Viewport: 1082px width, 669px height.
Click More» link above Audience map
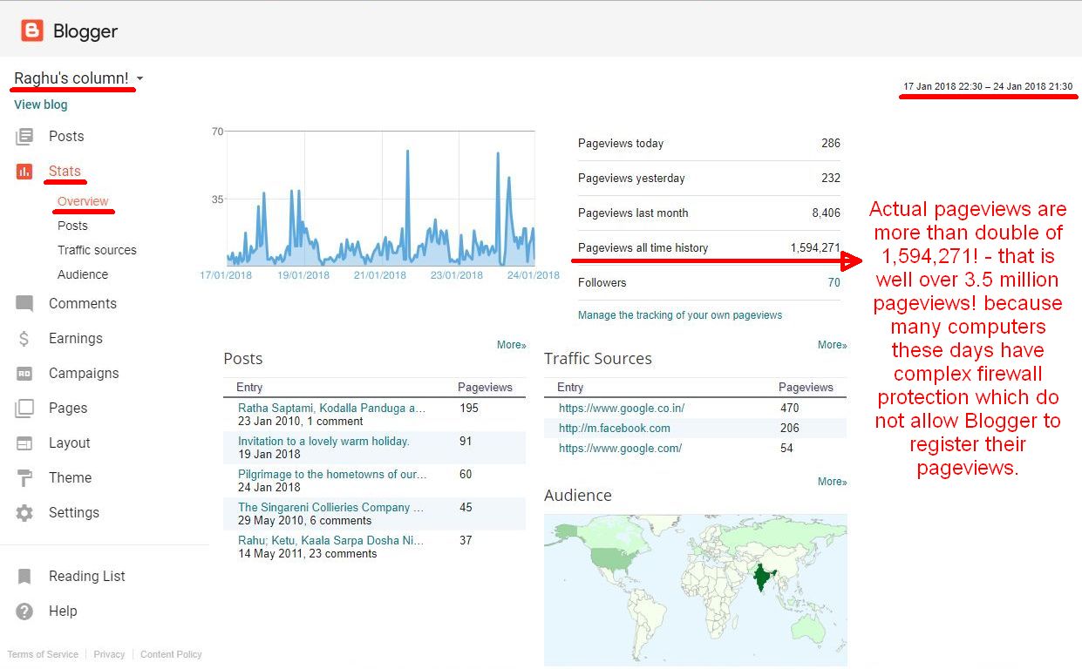(833, 482)
